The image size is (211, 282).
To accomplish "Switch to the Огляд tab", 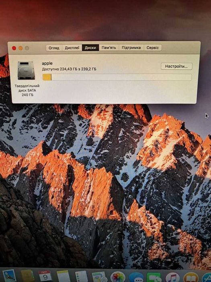I will [54, 48].
